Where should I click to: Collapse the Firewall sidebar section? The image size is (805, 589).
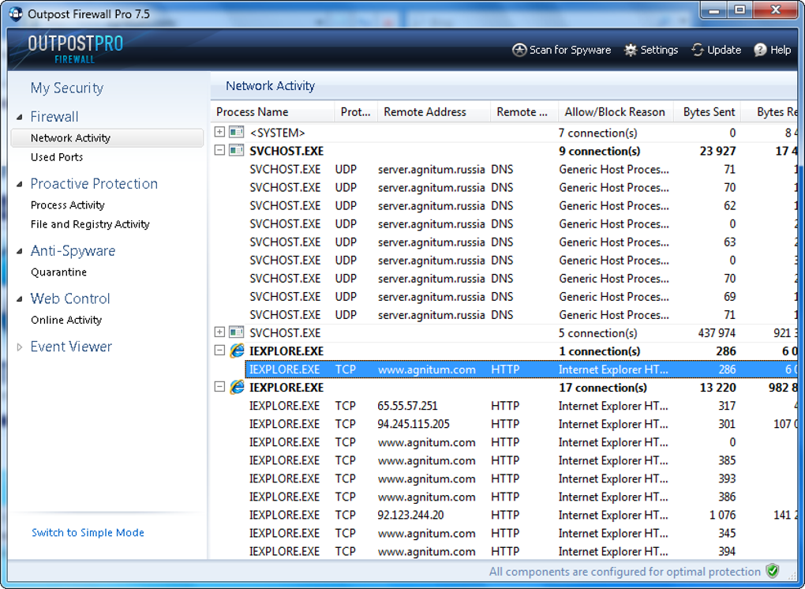[x=20, y=117]
